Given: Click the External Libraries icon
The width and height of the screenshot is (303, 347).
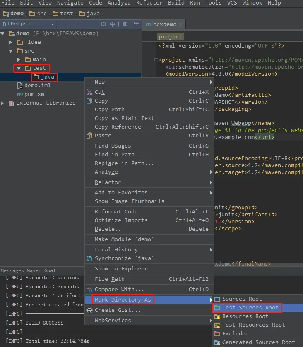Looking at the screenshot, I should [x=11, y=103].
